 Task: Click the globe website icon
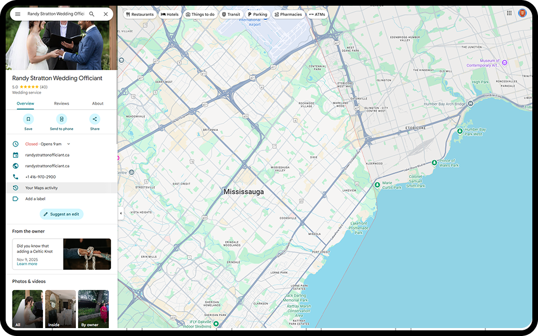[x=15, y=166]
